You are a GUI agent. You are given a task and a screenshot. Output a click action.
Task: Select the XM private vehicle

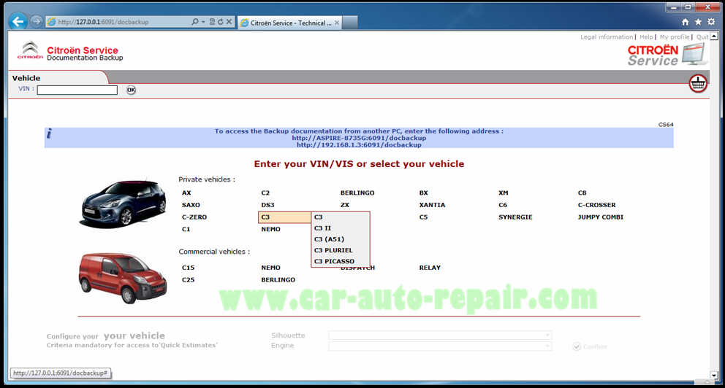(503, 193)
